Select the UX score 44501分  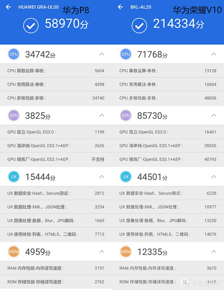pyautogui.click(x=152, y=177)
